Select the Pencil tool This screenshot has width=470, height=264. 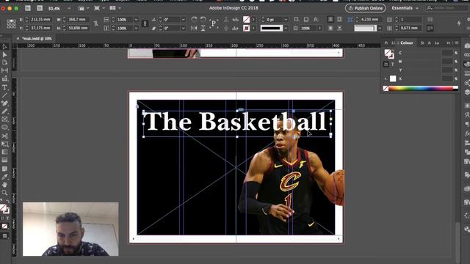coord(4,111)
